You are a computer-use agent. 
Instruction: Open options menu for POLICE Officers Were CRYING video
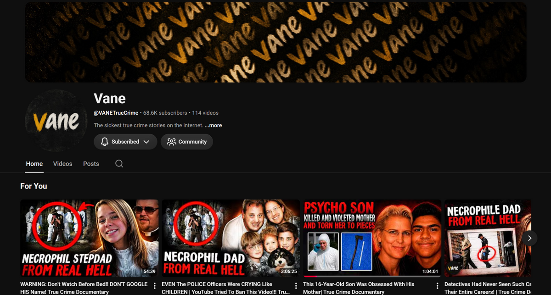(296, 286)
